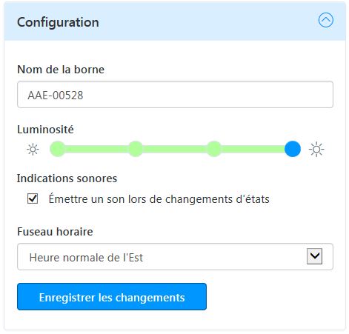Set brightness to the lowest slider stop
The image size is (349, 334).
click(x=58, y=149)
